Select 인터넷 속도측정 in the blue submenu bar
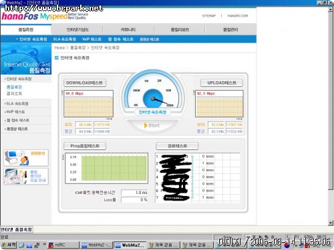 click(33, 39)
